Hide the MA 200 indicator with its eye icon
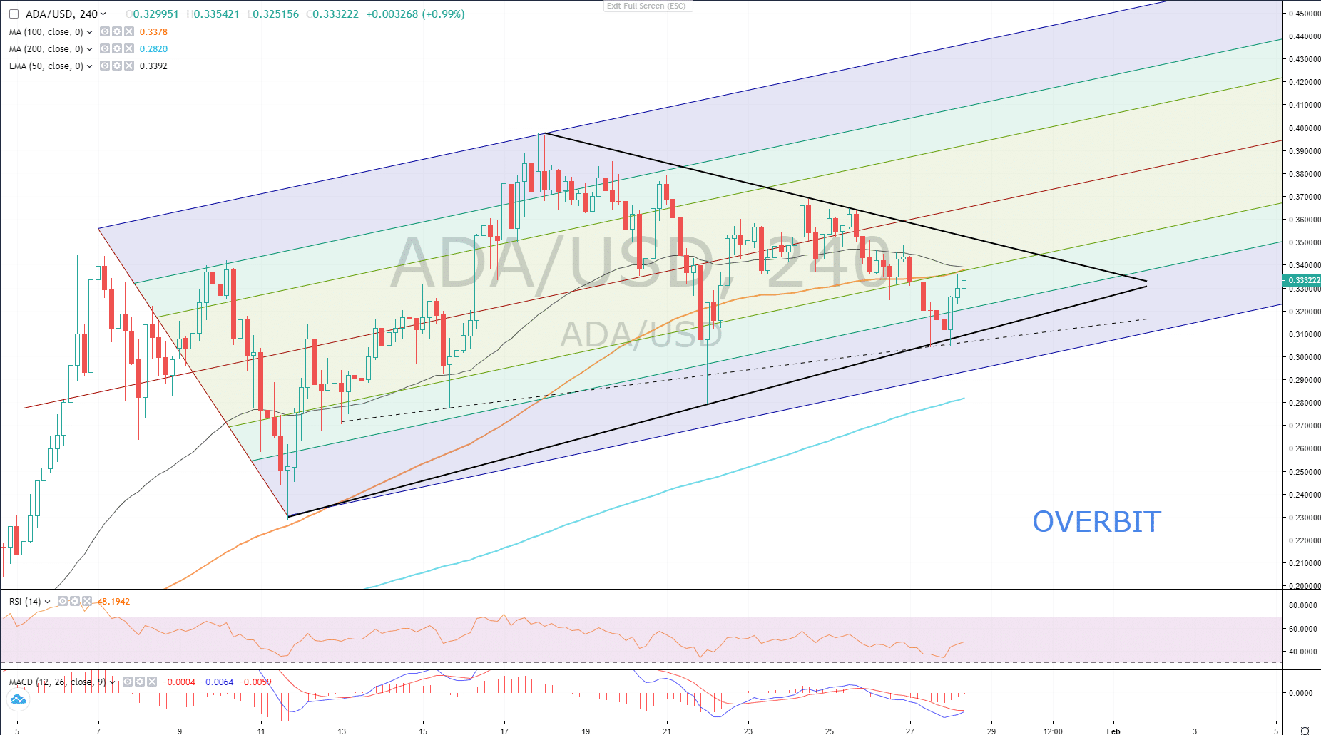Image resolution: width=1321 pixels, height=735 pixels. [x=105, y=48]
